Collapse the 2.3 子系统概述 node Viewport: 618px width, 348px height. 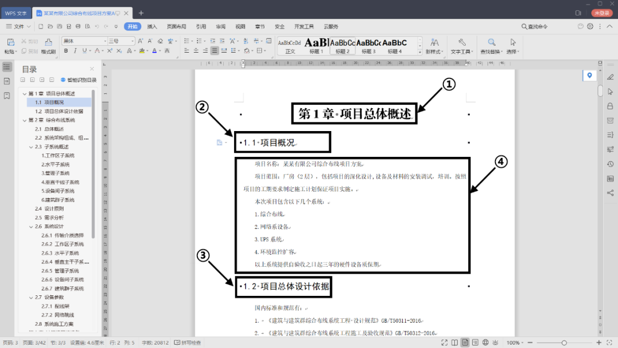coord(31,147)
